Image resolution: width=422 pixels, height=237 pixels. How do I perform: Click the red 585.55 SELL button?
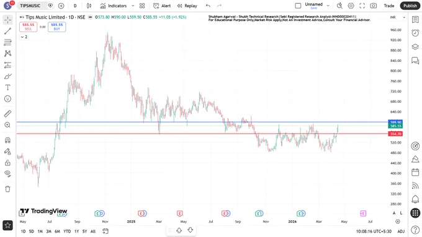click(29, 27)
